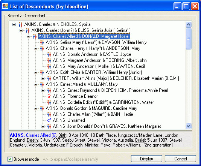The height and width of the screenshot is (166, 201).
Task: Collapse Donald Gordon & MAGUIRE family node
Action: tap(35, 108)
